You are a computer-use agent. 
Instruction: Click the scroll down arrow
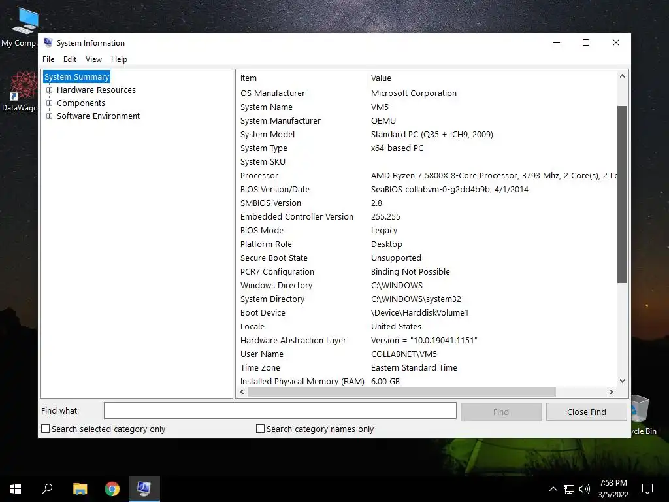(622, 381)
